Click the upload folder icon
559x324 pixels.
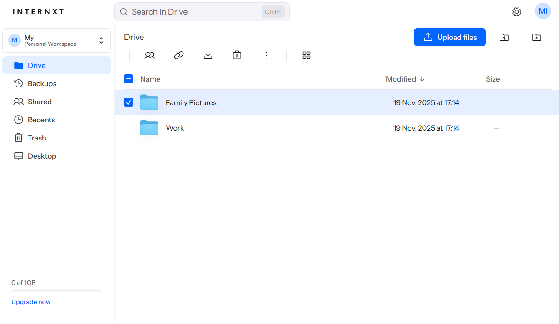(504, 37)
